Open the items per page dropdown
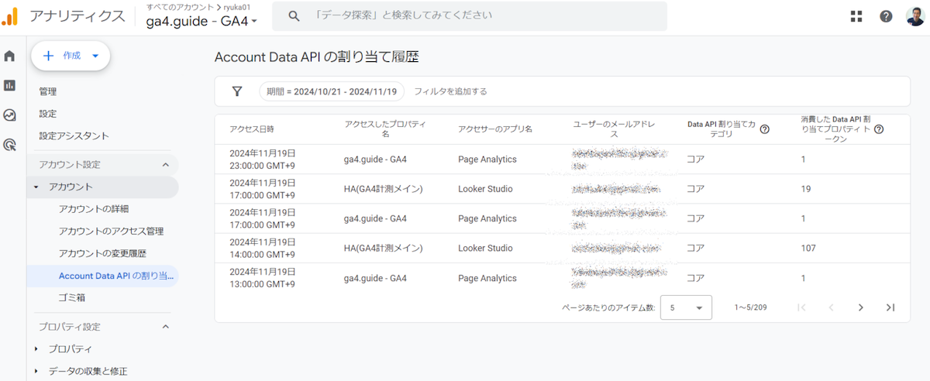Screen dimensions: 930x381 tap(686, 307)
